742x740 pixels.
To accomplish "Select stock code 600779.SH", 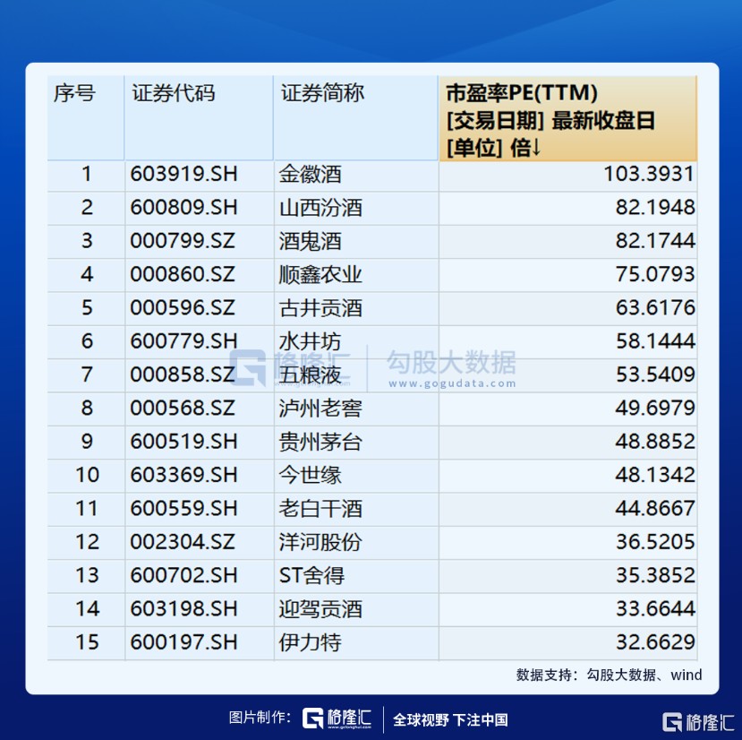I will (x=183, y=341).
